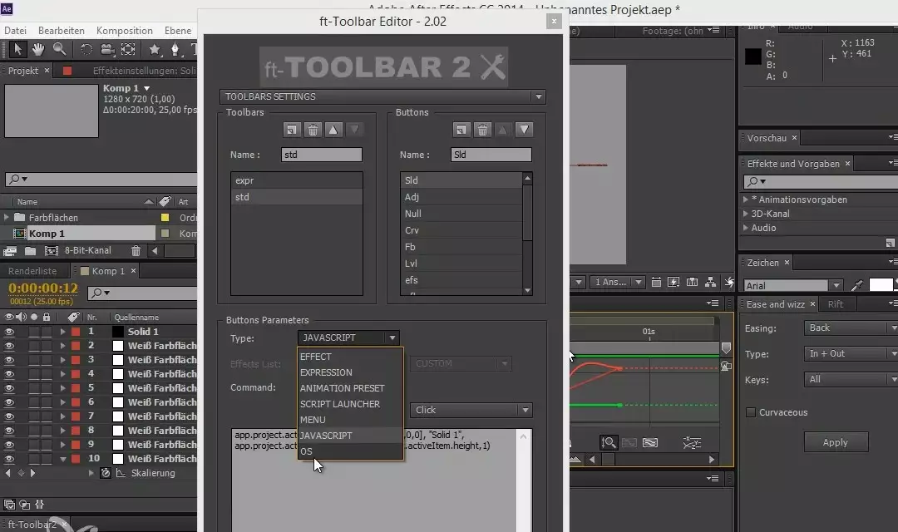
Task: Move selected toolbar up in Toolbars list
Action: [333, 130]
